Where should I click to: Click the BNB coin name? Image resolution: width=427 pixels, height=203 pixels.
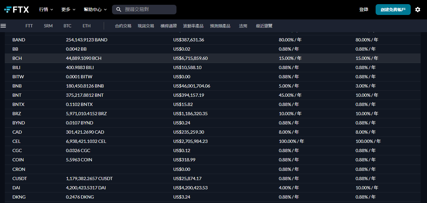(x=17, y=86)
